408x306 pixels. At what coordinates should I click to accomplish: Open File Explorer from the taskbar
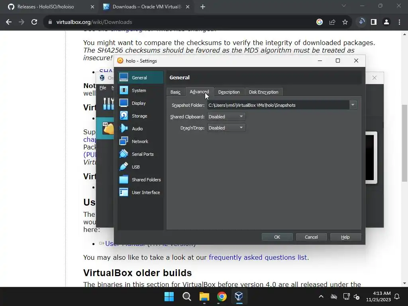point(204,296)
